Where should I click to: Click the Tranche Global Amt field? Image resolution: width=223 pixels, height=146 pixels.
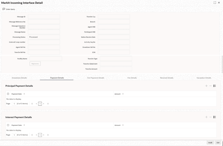[x=116, y=64]
